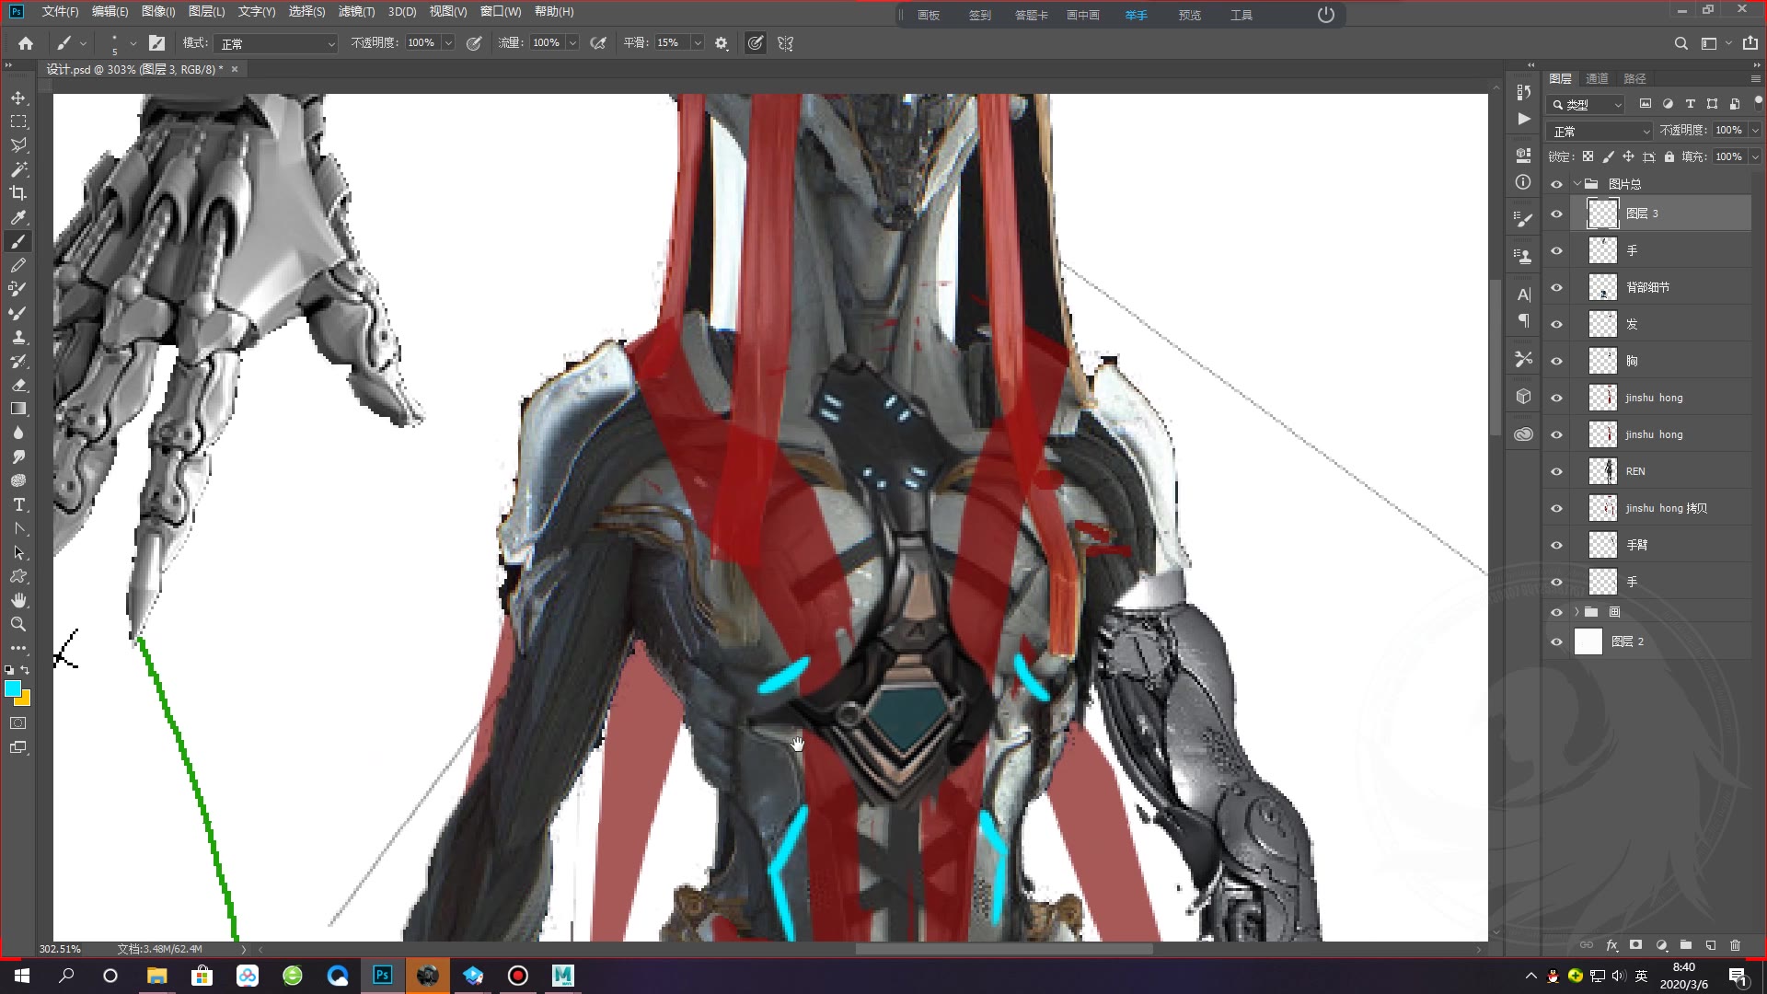Click the Home icon in options bar

(x=26, y=43)
